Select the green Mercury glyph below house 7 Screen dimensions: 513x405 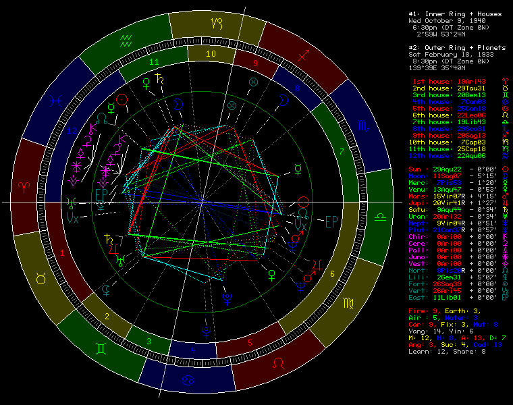pos(298,170)
